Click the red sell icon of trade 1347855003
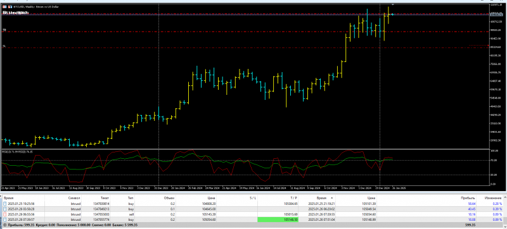 coord(4,214)
